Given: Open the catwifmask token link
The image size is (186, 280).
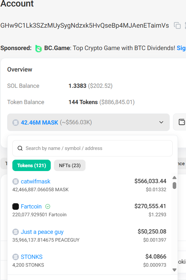Looking at the screenshot, I should pyautogui.click(x=35, y=181).
